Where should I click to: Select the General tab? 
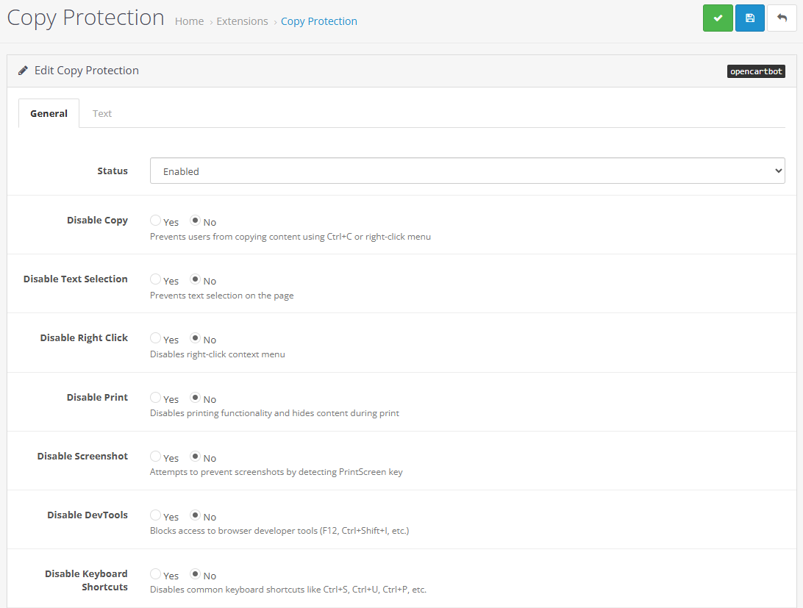coord(49,113)
